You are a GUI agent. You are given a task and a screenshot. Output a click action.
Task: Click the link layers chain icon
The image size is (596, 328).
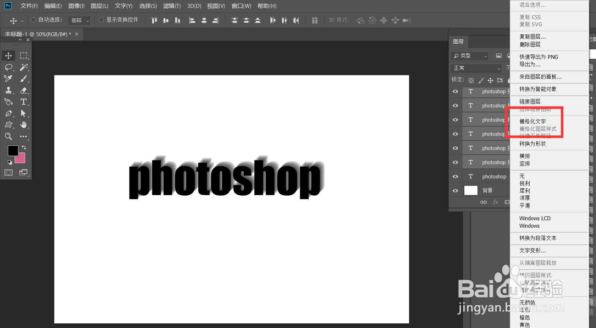pos(484,202)
